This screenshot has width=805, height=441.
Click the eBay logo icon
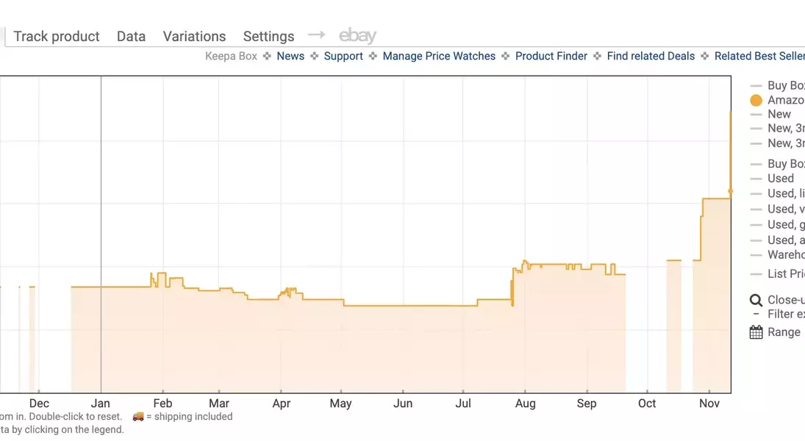point(357,35)
